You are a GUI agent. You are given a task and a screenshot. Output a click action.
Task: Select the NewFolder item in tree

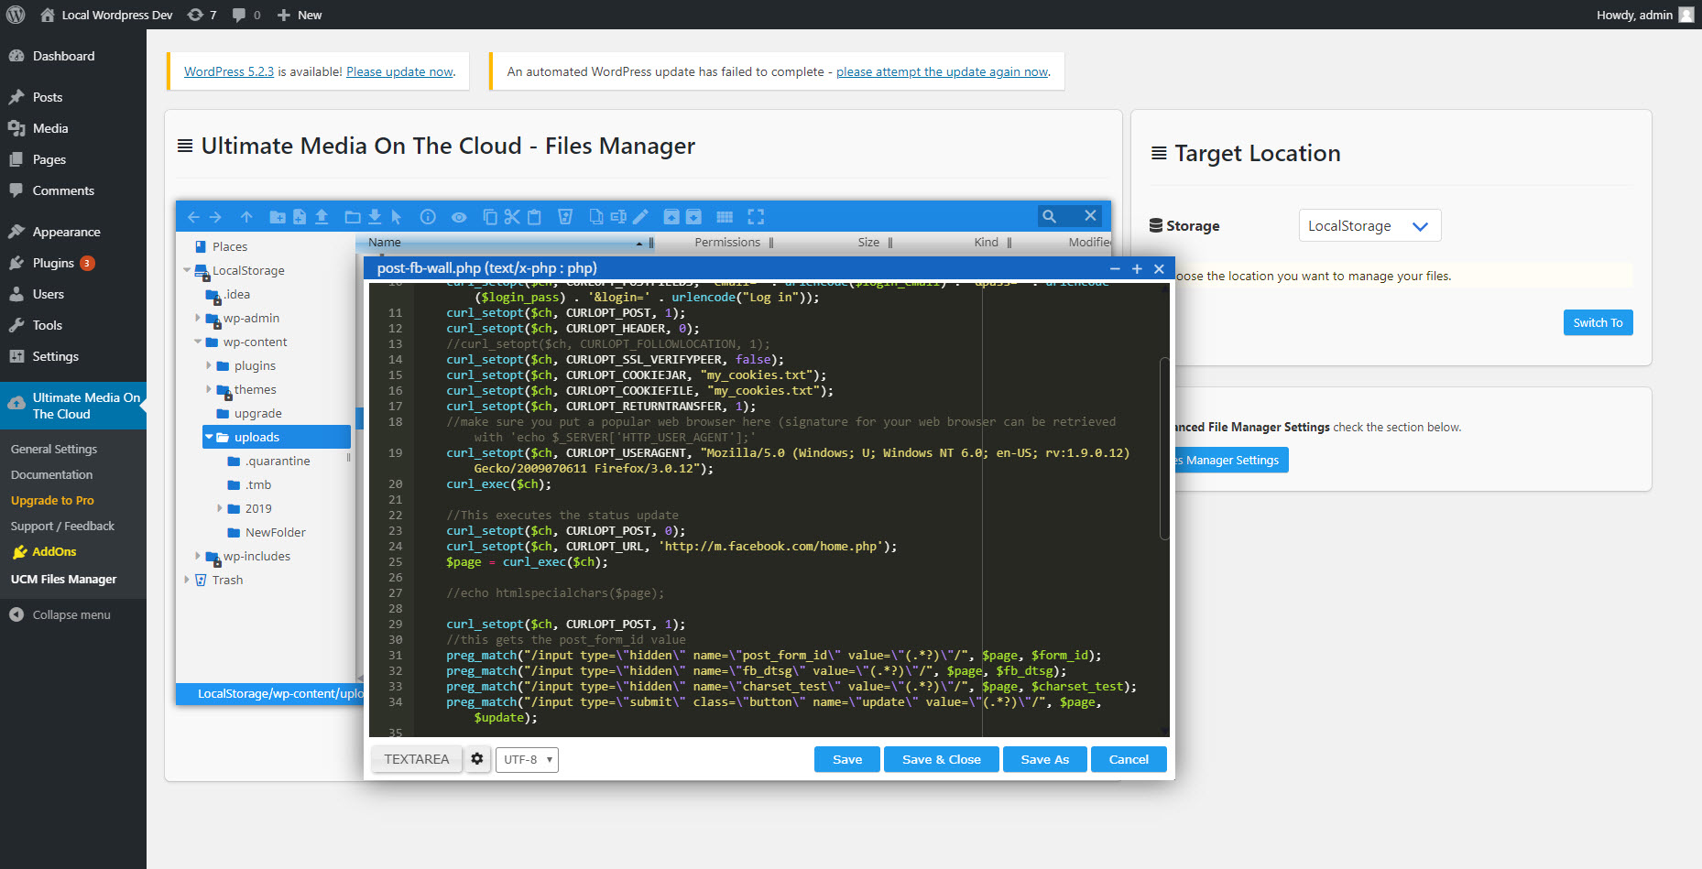tap(275, 532)
